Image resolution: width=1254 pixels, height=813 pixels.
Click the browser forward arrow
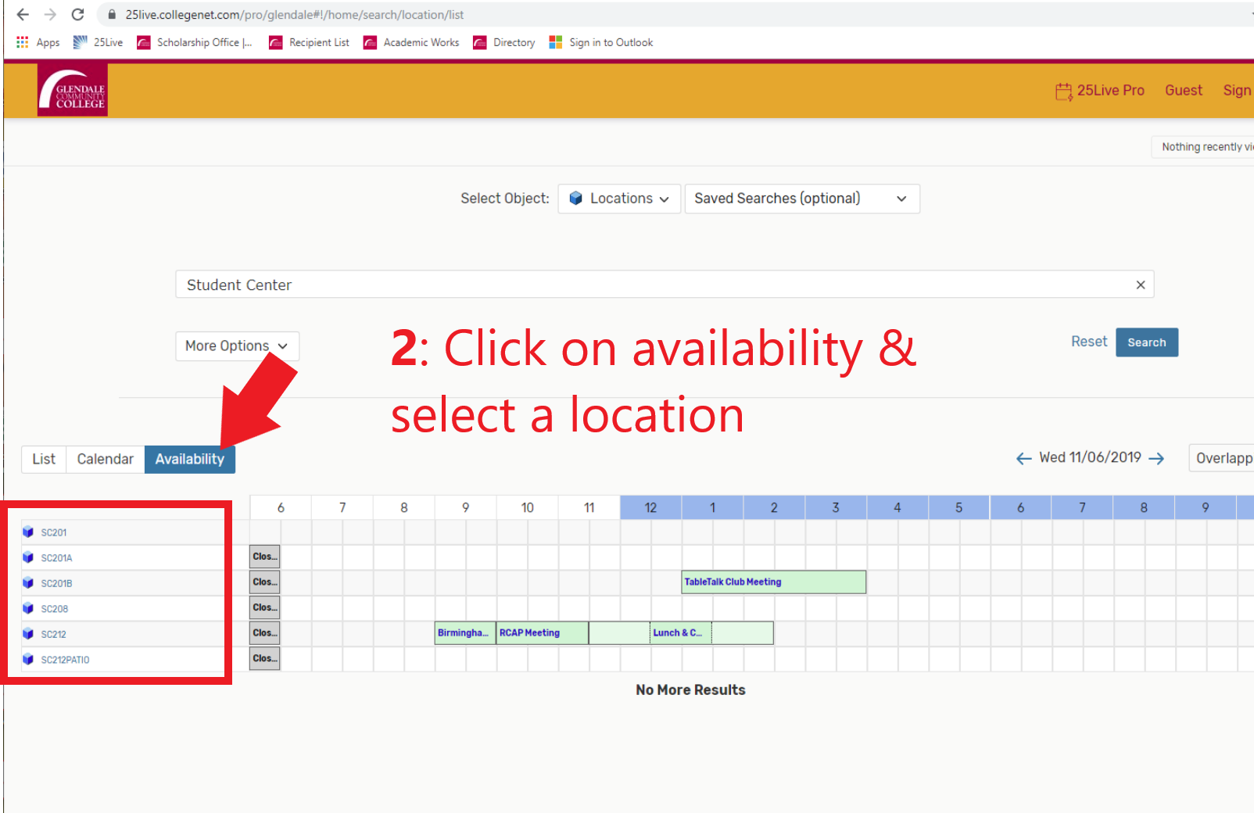pos(50,15)
